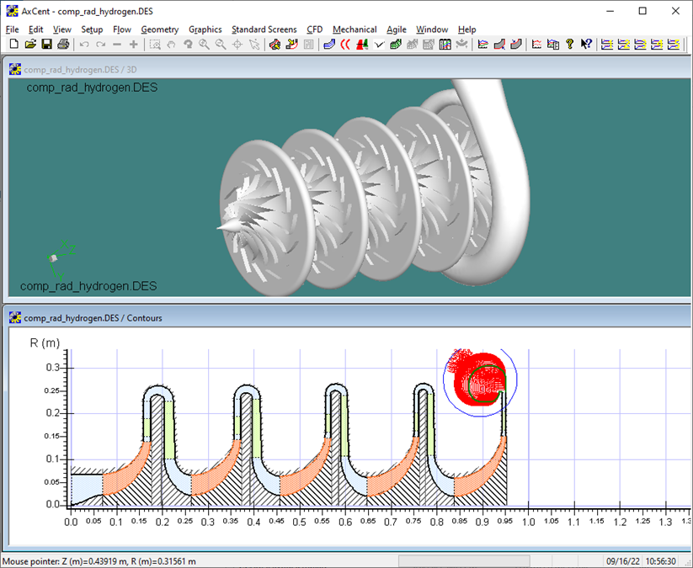Open the blade geometry plot tool
Image resolution: width=693 pixels, height=568 pixels.
pyautogui.click(x=328, y=44)
